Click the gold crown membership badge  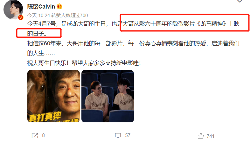tap(59, 7)
